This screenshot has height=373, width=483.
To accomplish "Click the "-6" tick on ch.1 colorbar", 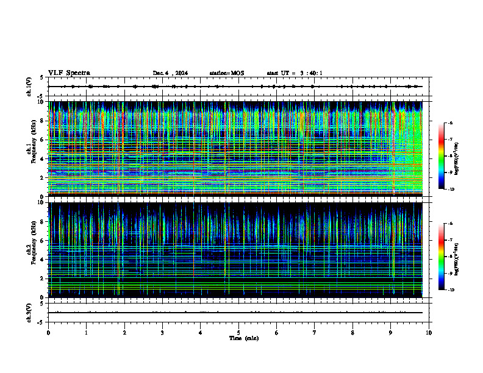I will (450, 123).
